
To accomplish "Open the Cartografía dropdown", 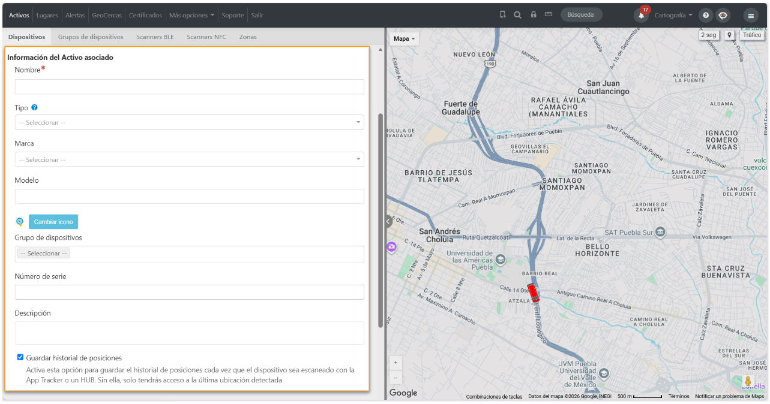I will 673,15.
